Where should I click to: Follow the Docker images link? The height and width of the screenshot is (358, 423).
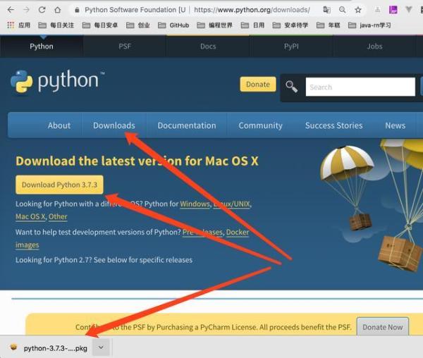[238, 233]
